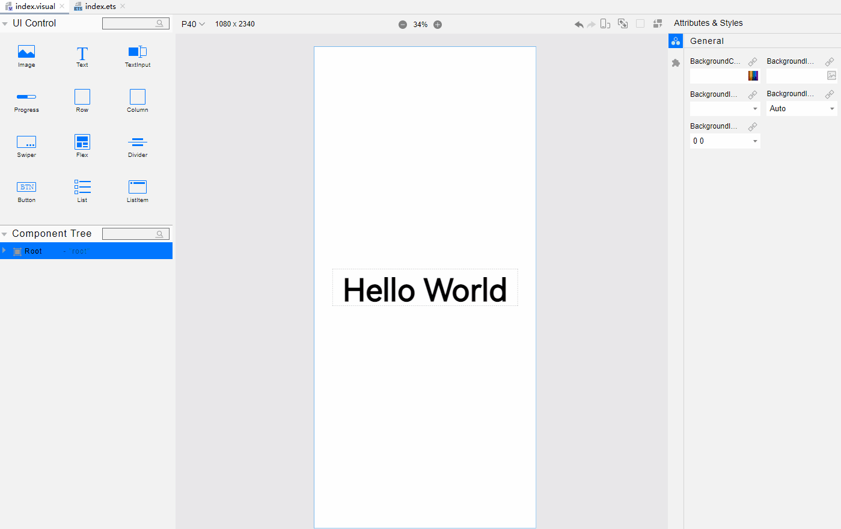
Task: Open the Auto background size dropdown
Action: (x=802, y=109)
